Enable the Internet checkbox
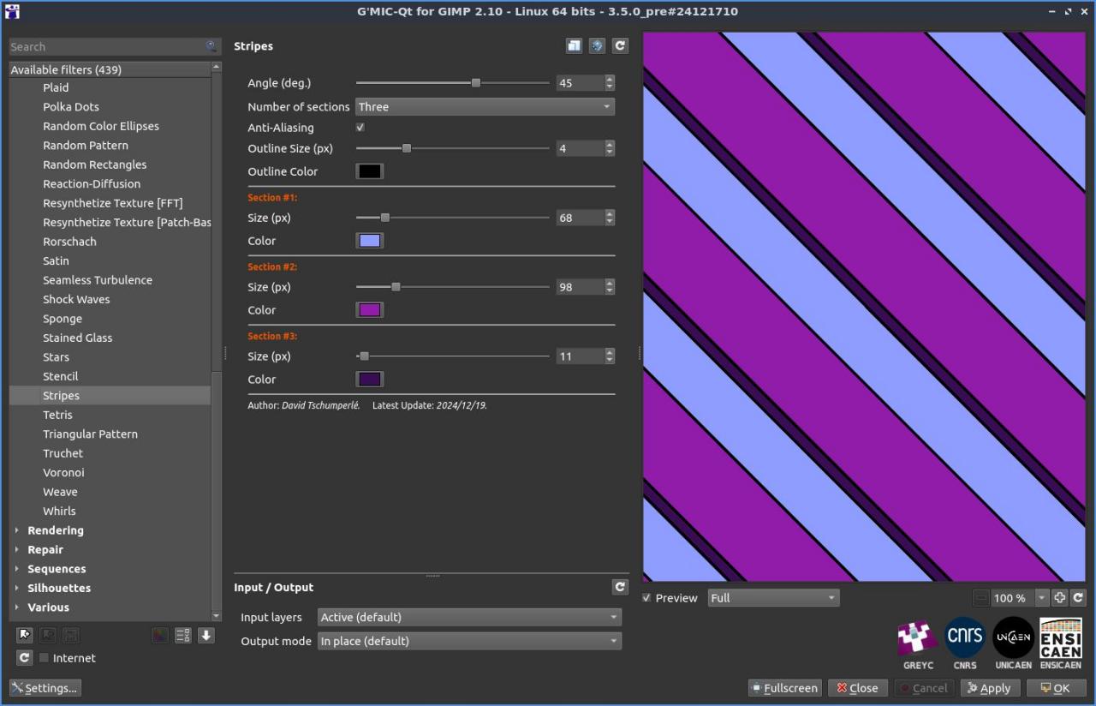The width and height of the screenshot is (1096, 706). click(x=44, y=658)
